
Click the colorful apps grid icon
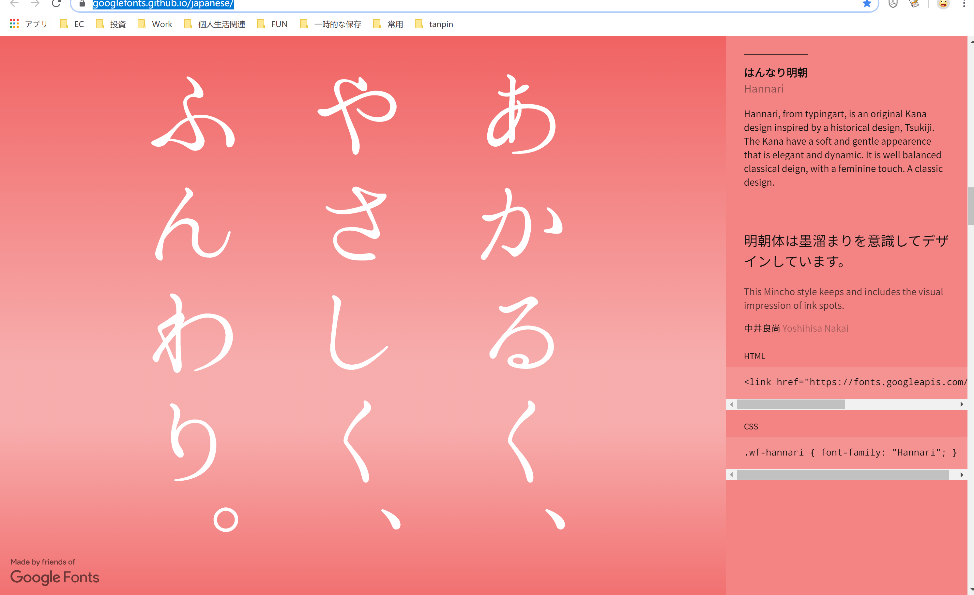pos(14,24)
